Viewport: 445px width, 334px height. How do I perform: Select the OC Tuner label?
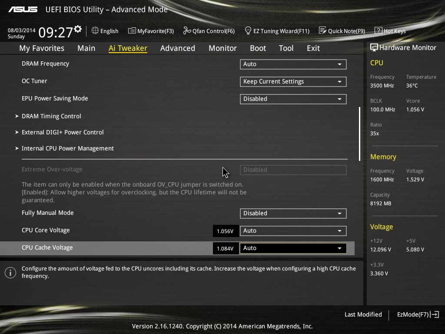[x=34, y=81]
